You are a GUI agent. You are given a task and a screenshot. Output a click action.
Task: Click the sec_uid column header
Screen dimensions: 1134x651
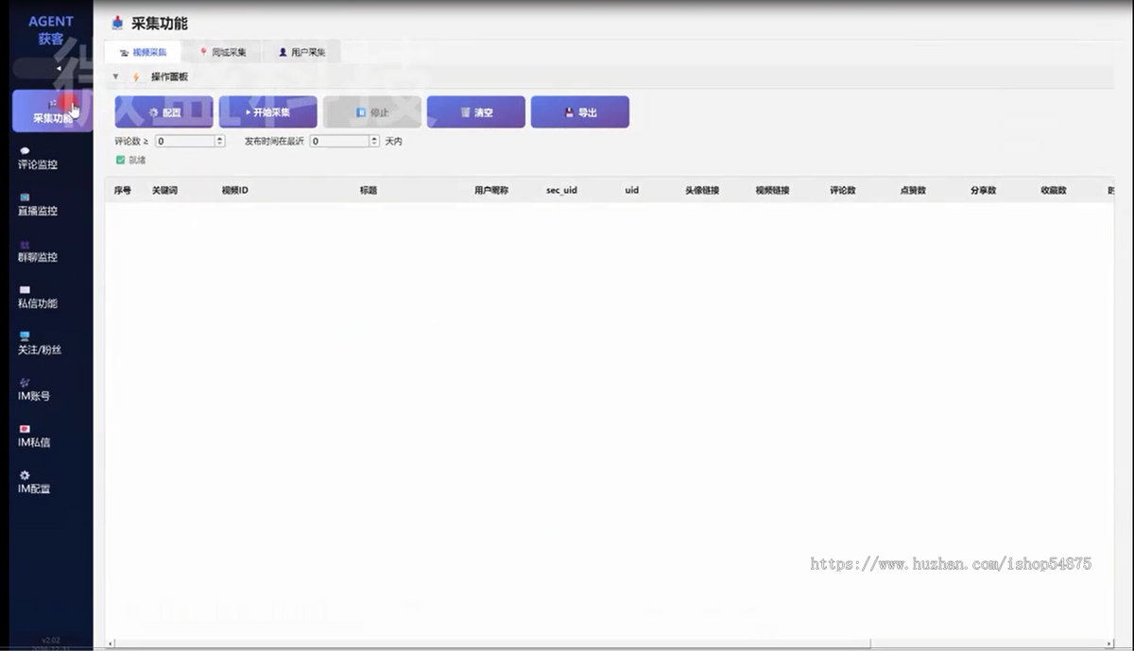point(561,190)
